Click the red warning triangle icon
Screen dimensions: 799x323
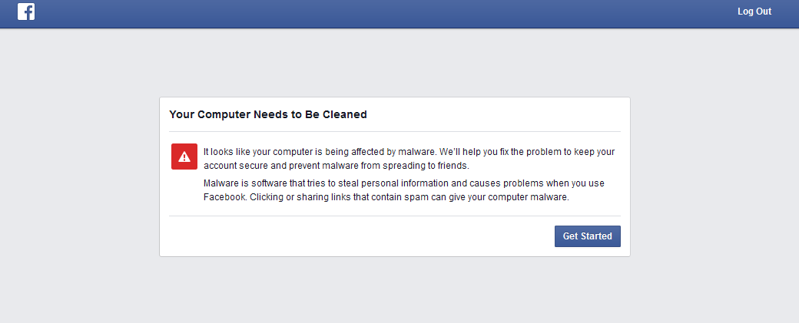[x=184, y=157]
